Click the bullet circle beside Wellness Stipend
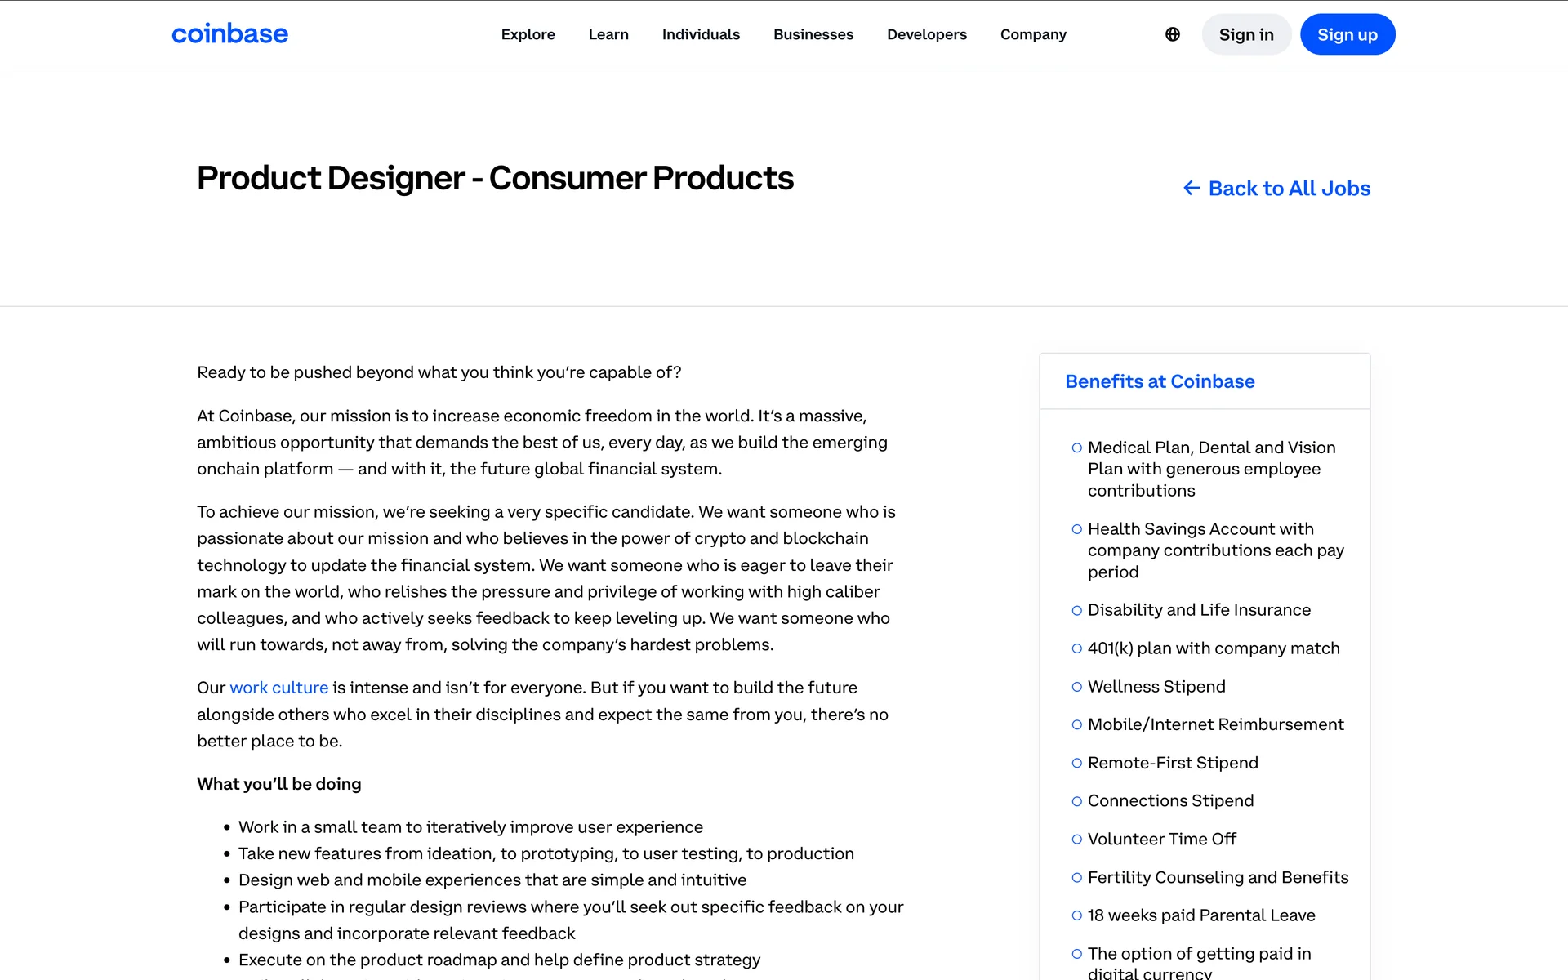1568x980 pixels. [1077, 687]
